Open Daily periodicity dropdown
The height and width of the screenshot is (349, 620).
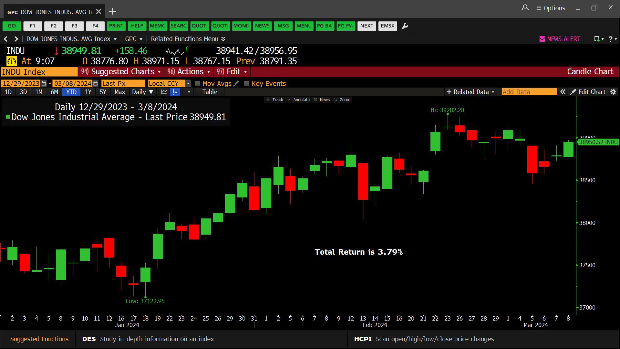tap(142, 92)
